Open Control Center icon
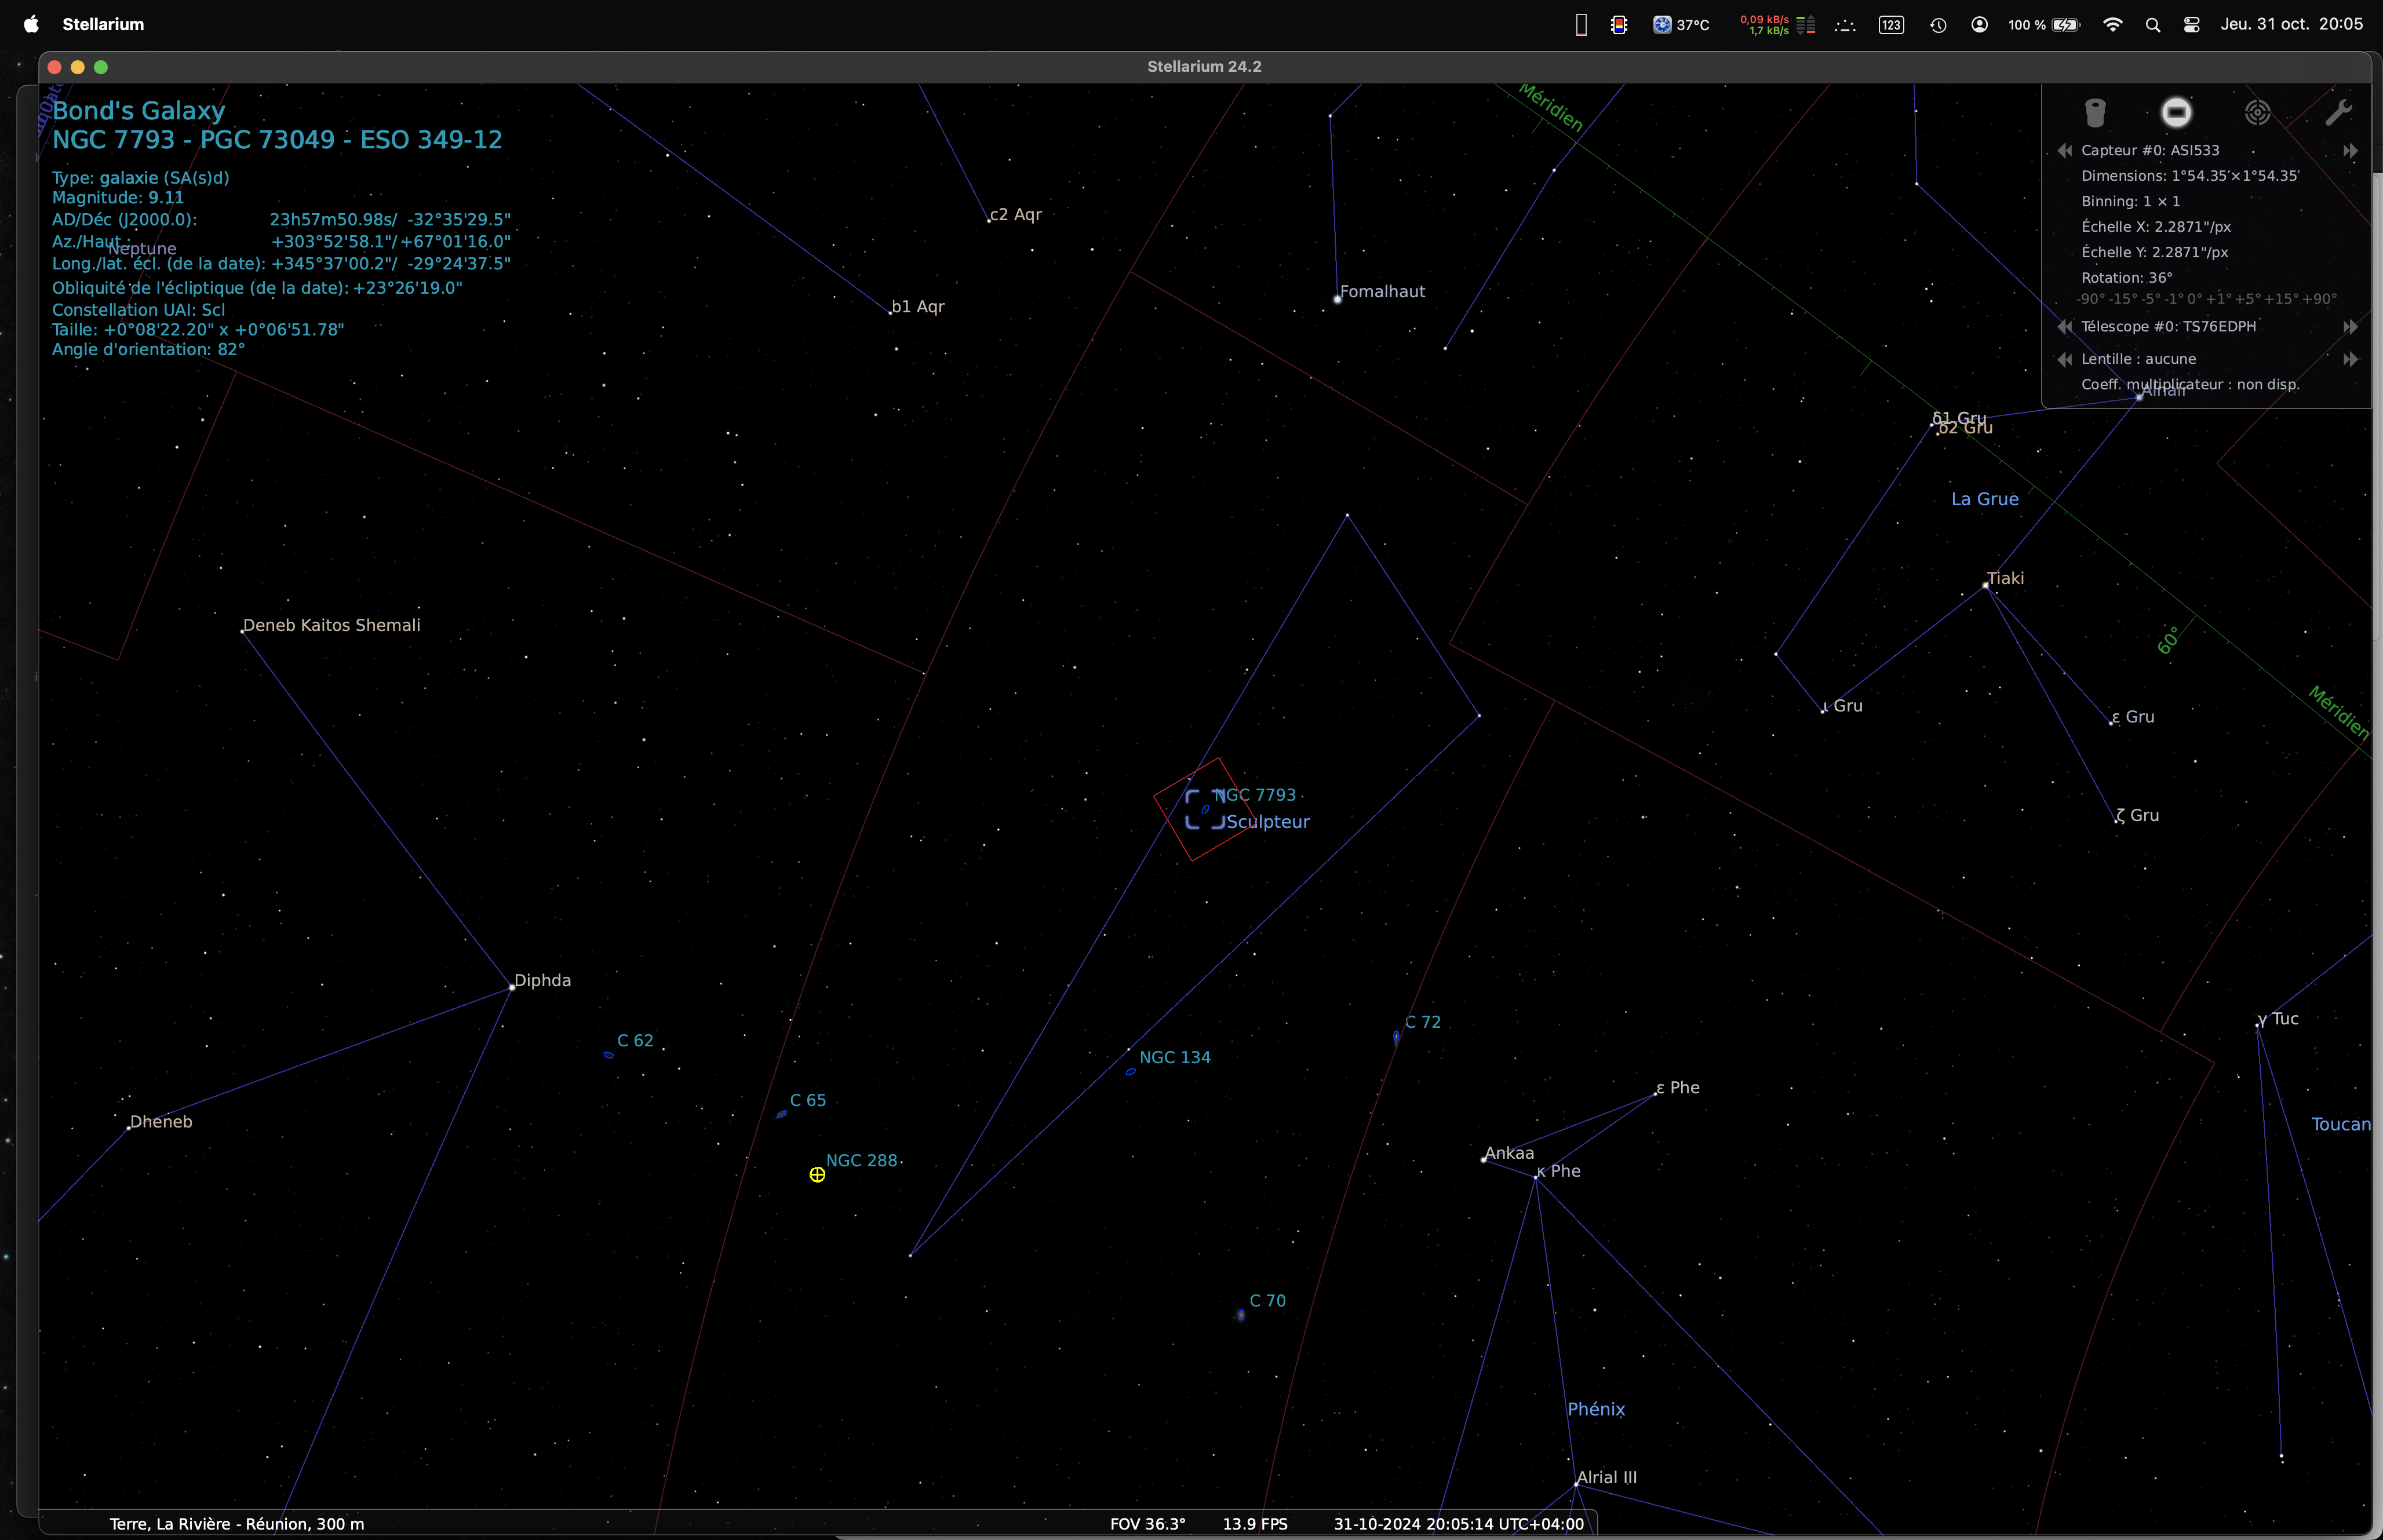2383x1540 pixels. [2191, 24]
